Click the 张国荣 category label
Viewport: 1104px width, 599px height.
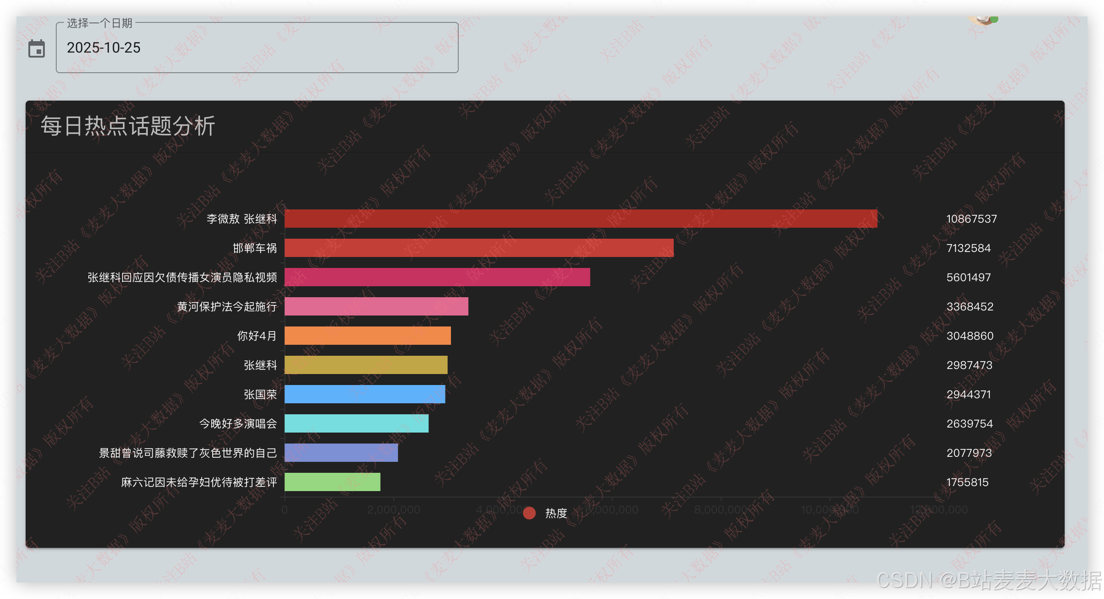click(x=260, y=394)
